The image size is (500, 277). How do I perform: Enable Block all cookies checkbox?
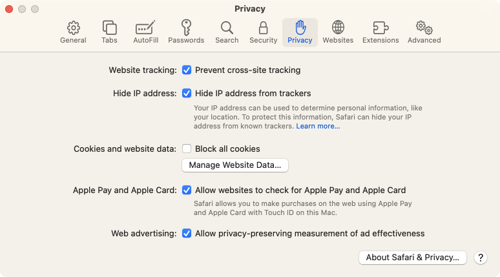tap(187, 149)
